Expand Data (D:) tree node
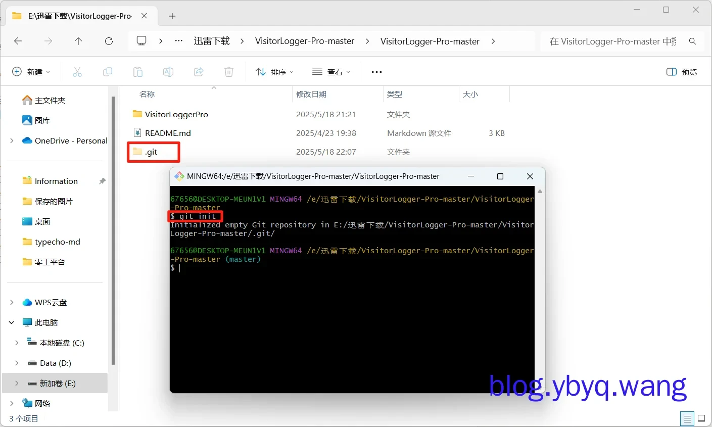Image resolution: width=712 pixels, height=427 pixels. tap(17, 363)
